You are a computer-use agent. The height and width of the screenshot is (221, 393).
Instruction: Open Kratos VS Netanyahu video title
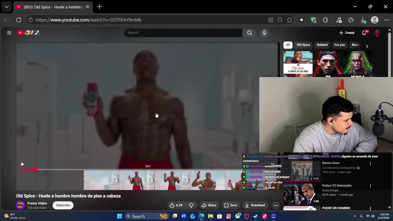coord(337,185)
